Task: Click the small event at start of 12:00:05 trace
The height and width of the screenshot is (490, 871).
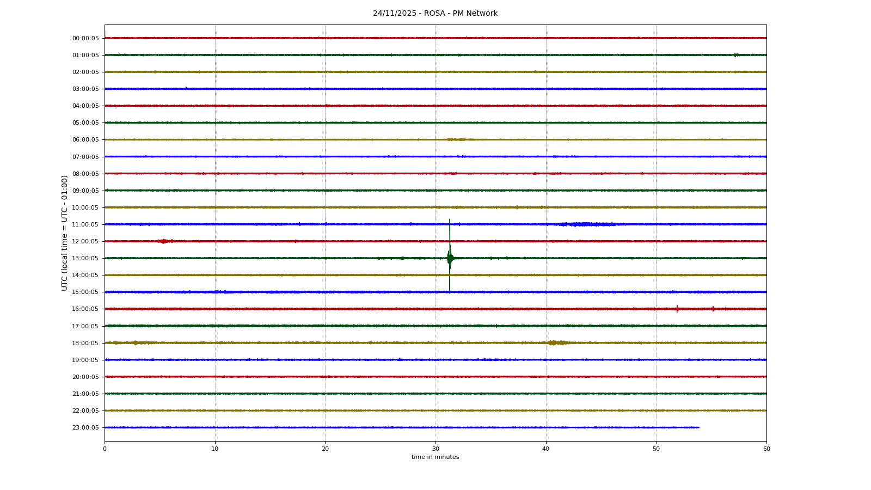Action: (163, 241)
